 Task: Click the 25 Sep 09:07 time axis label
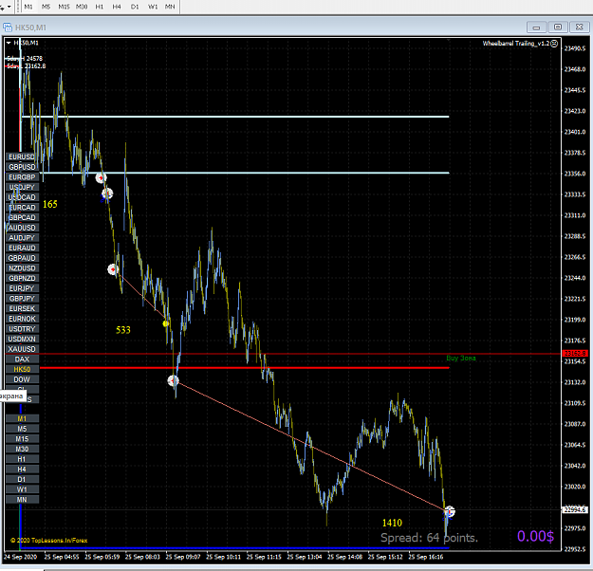click(183, 557)
